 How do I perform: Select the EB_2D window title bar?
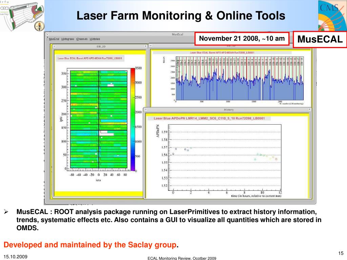pyautogui.click(x=100, y=46)
